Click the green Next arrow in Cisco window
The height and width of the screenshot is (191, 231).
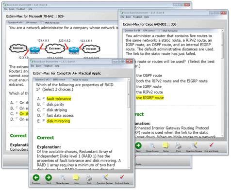(x=138, y=145)
